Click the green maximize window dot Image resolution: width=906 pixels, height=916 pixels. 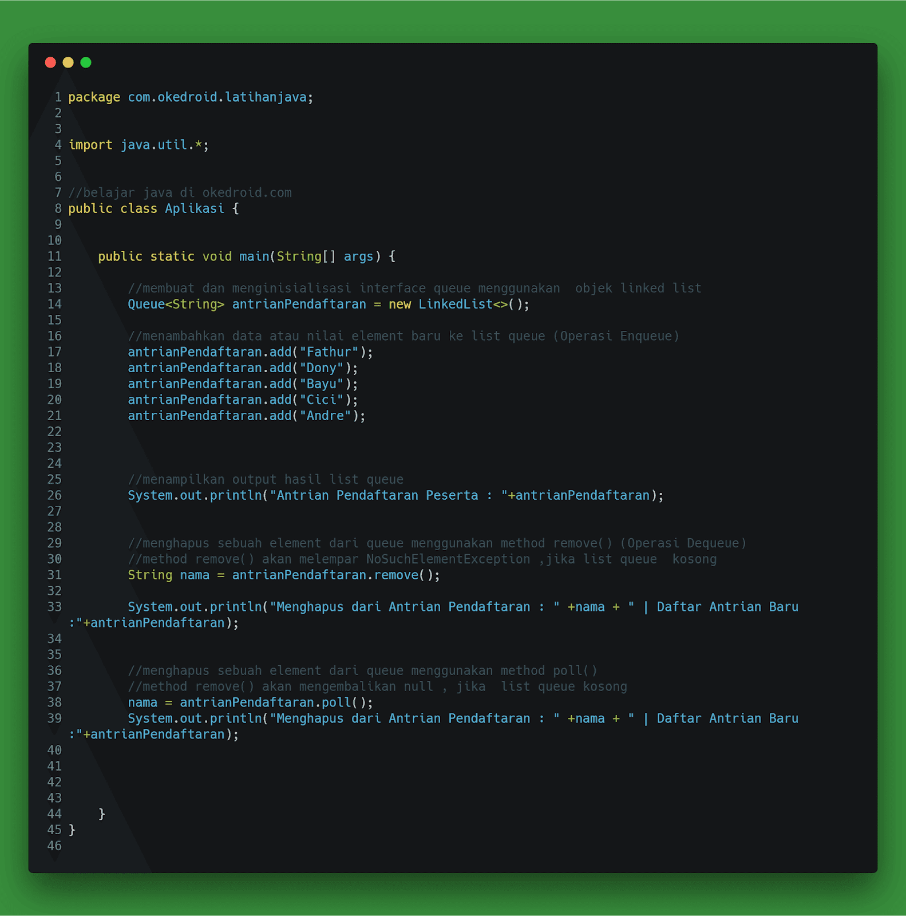click(86, 62)
